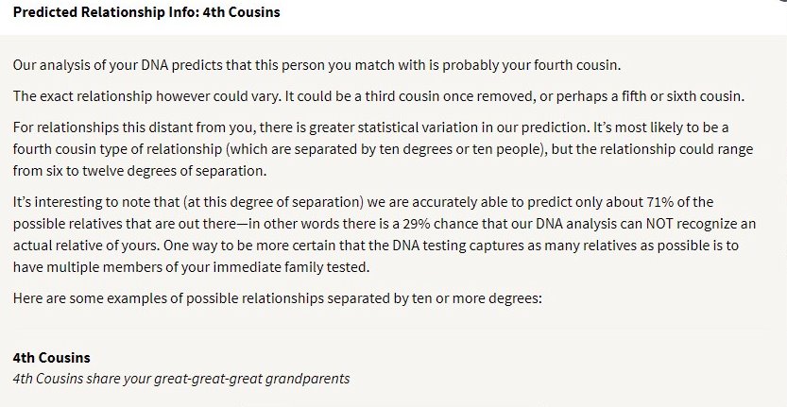Click the words 'probably your fourth cousin'

[531, 65]
